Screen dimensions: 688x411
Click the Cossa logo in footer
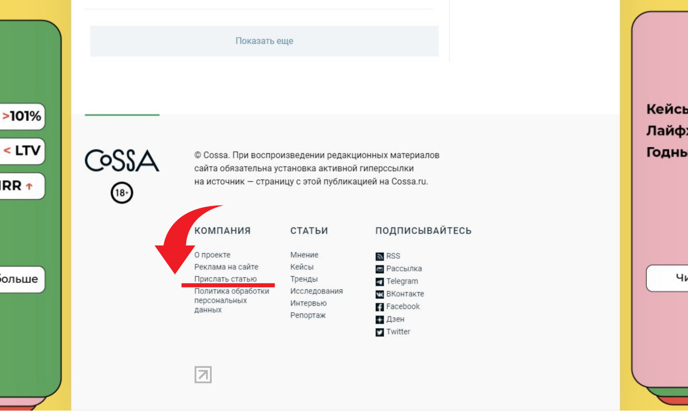click(x=122, y=160)
